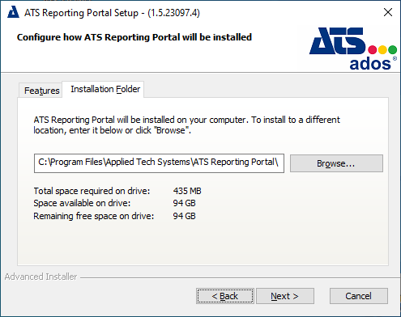Click the Configure how ATS Reporting Portal heading
Viewport: 401px width, 317px height.
pyautogui.click(x=134, y=37)
